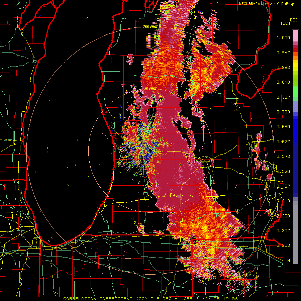The height and width of the screenshot is (301, 301).
Task: Click the 0.360 scale value
Action: (x=283, y=216)
